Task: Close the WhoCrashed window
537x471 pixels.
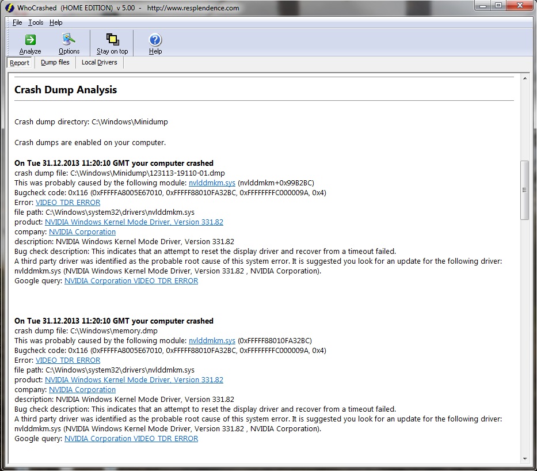Action: (520, 6)
